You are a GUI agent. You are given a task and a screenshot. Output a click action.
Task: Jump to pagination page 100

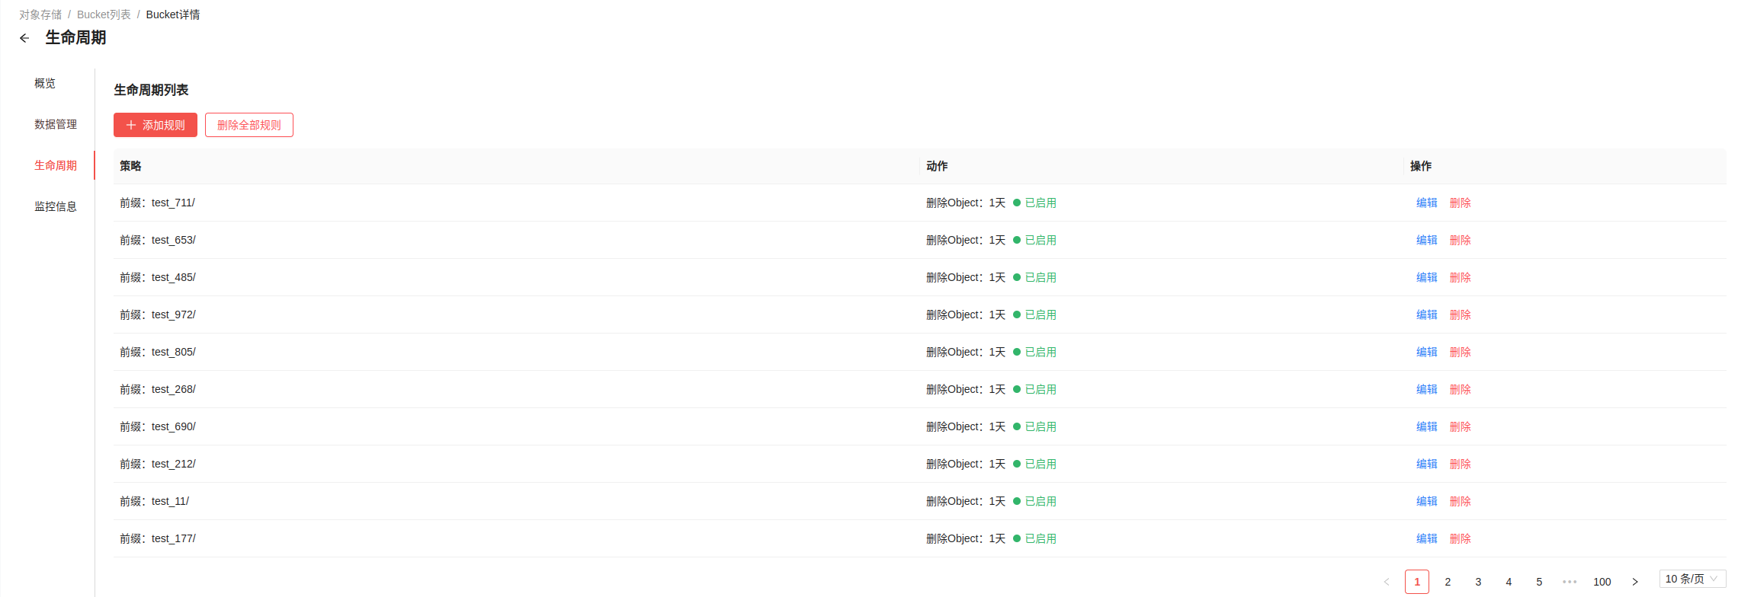(1602, 582)
